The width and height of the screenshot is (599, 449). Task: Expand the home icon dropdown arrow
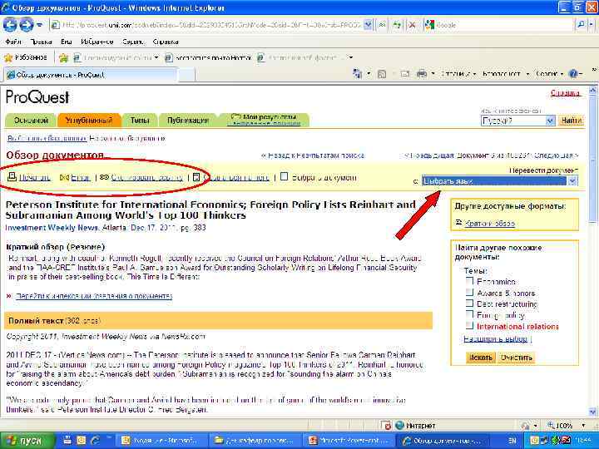coord(369,74)
